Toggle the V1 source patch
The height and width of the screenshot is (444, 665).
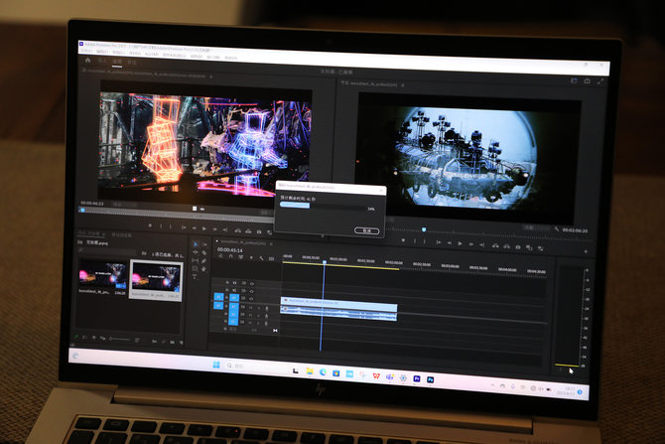click(218, 297)
